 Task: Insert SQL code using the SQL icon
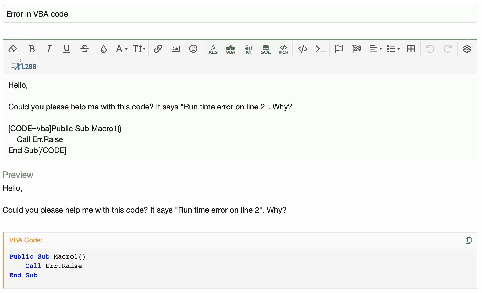(266, 49)
